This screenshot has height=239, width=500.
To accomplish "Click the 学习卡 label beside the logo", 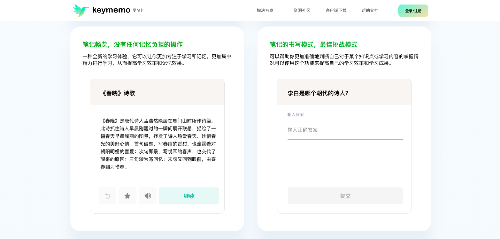I will (138, 10).
